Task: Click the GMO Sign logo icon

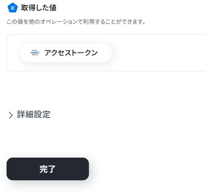Action: pyautogui.click(x=35, y=53)
